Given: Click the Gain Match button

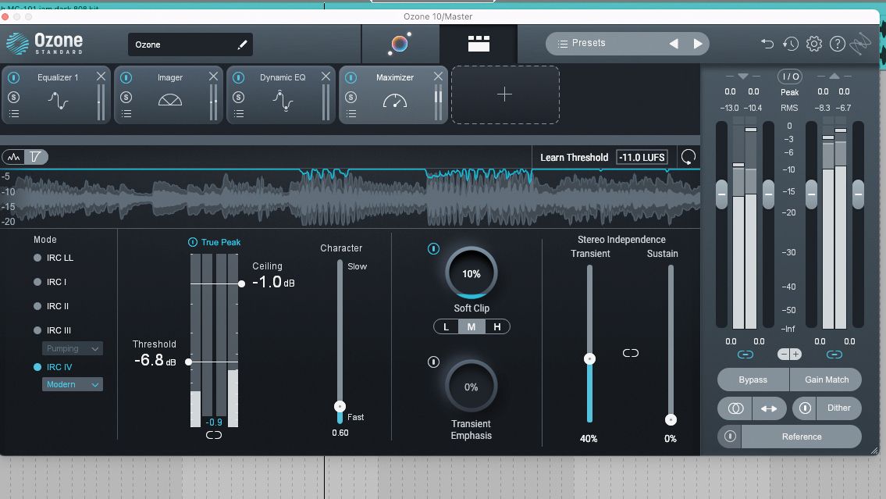Looking at the screenshot, I should click(x=825, y=380).
